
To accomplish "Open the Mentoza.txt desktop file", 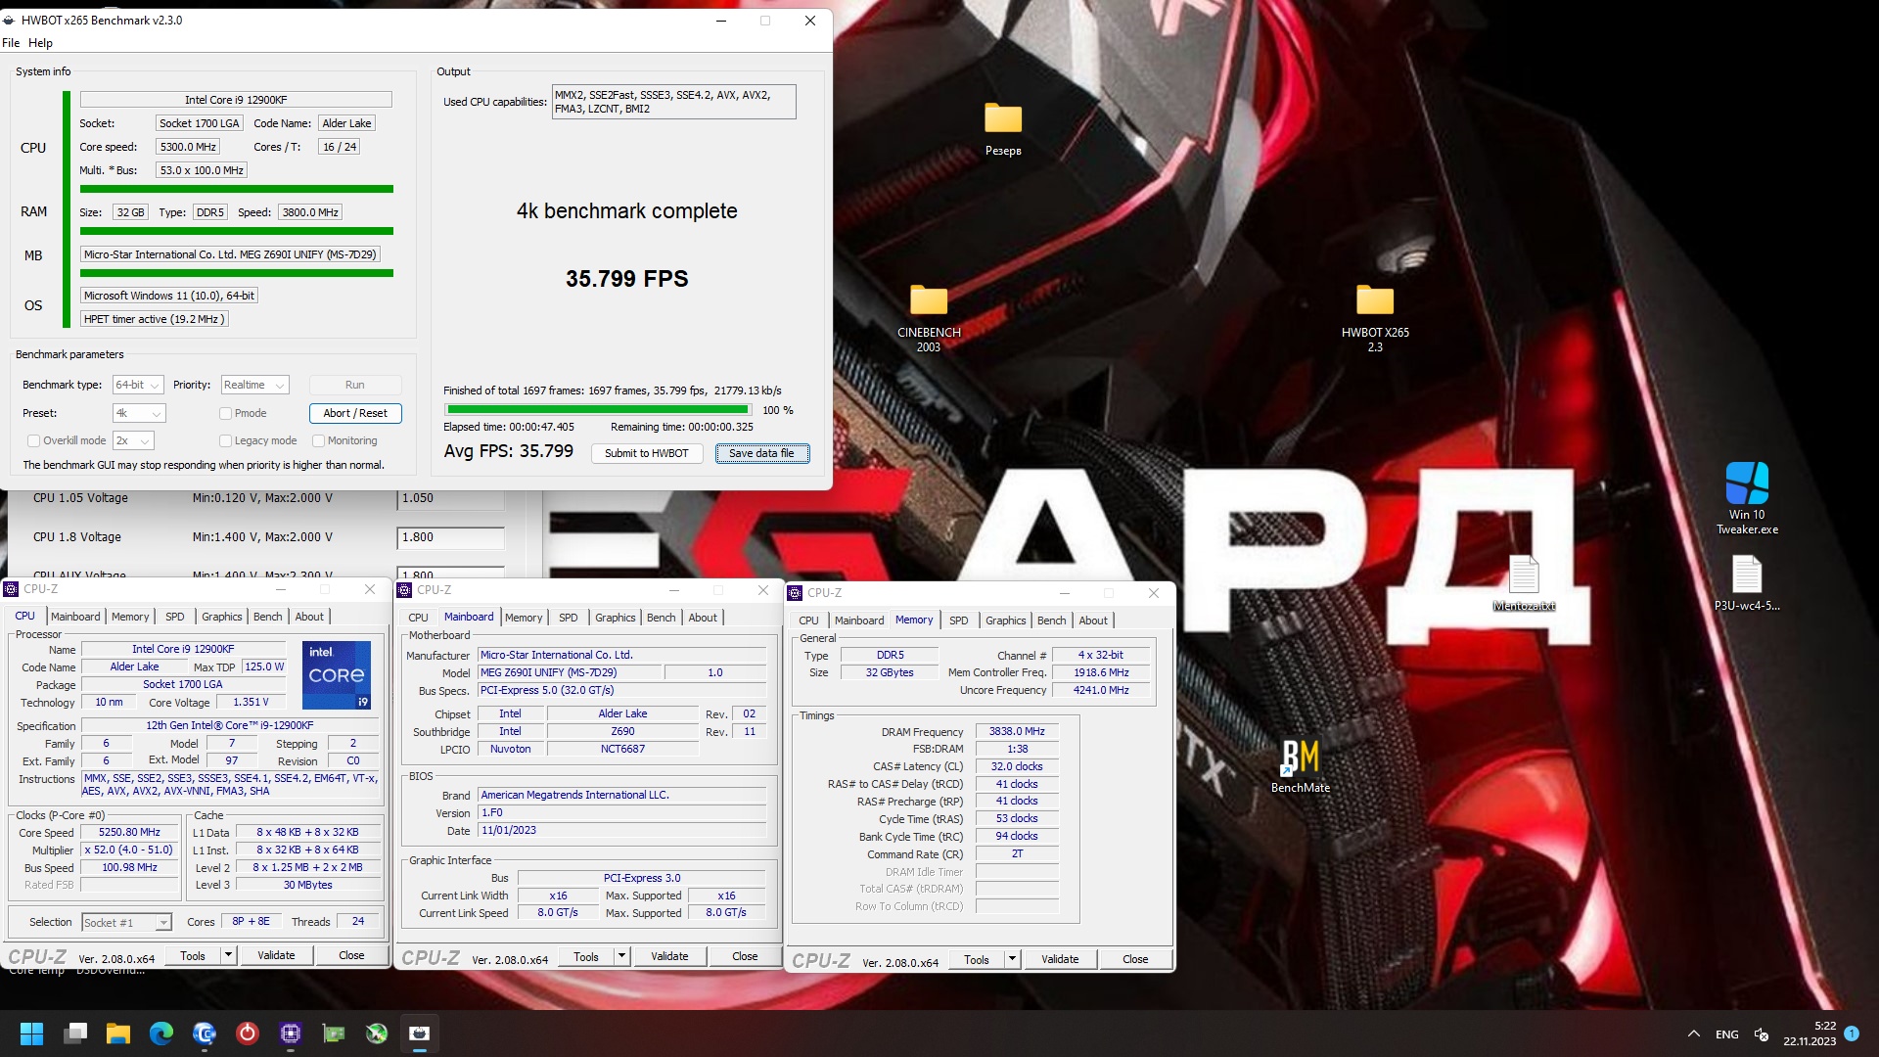I will 1524,583.
